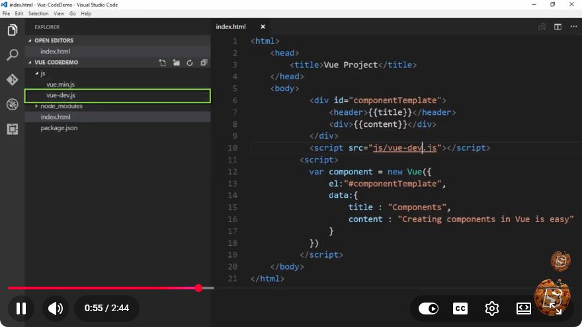This screenshot has height=327, width=582.
Task: Open the Explorer view in activity bar
Action: 13,30
